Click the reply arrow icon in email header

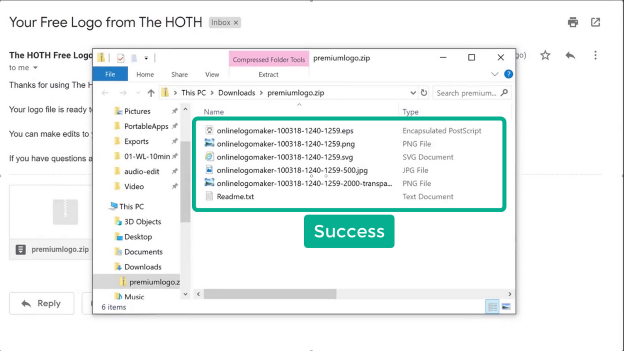click(x=570, y=56)
